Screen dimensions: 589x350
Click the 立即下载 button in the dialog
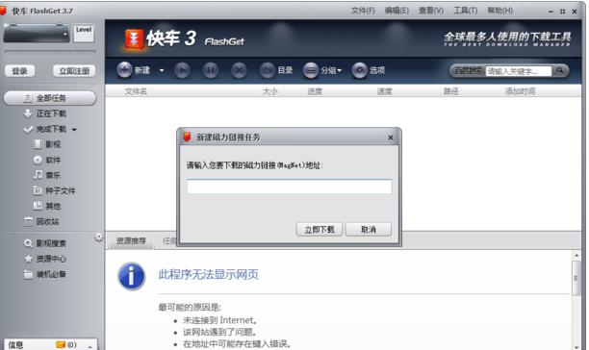(x=320, y=229)
